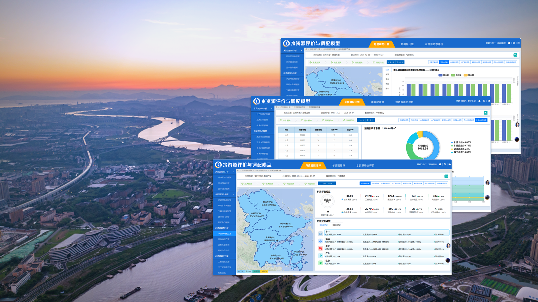Open the notification bell in front window
This screenshot has width=538, height=302.
pos(440,164)
